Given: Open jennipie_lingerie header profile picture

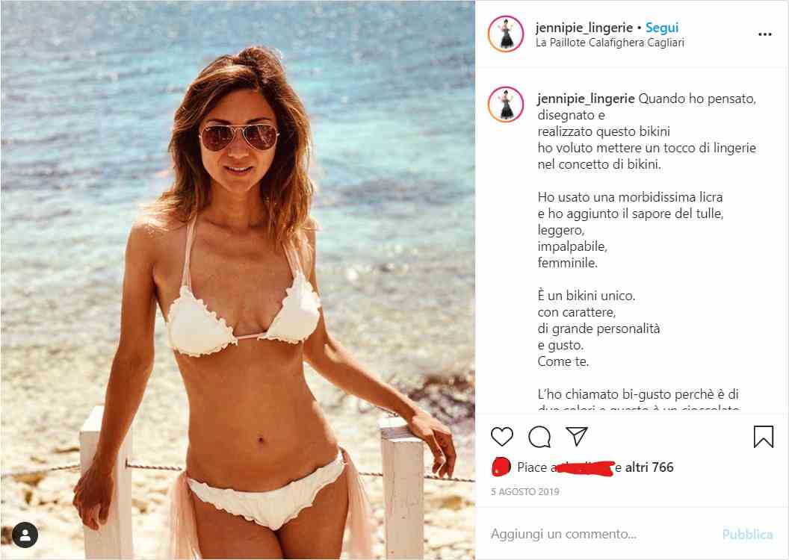Looking at the screenshot, I should click(506, 34).
